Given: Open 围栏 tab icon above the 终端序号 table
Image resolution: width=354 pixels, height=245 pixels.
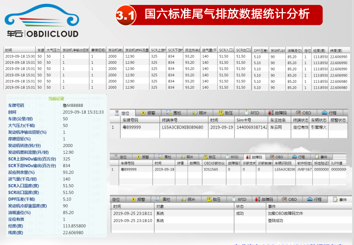Looking at the screenshot, I should coord(169,113).
